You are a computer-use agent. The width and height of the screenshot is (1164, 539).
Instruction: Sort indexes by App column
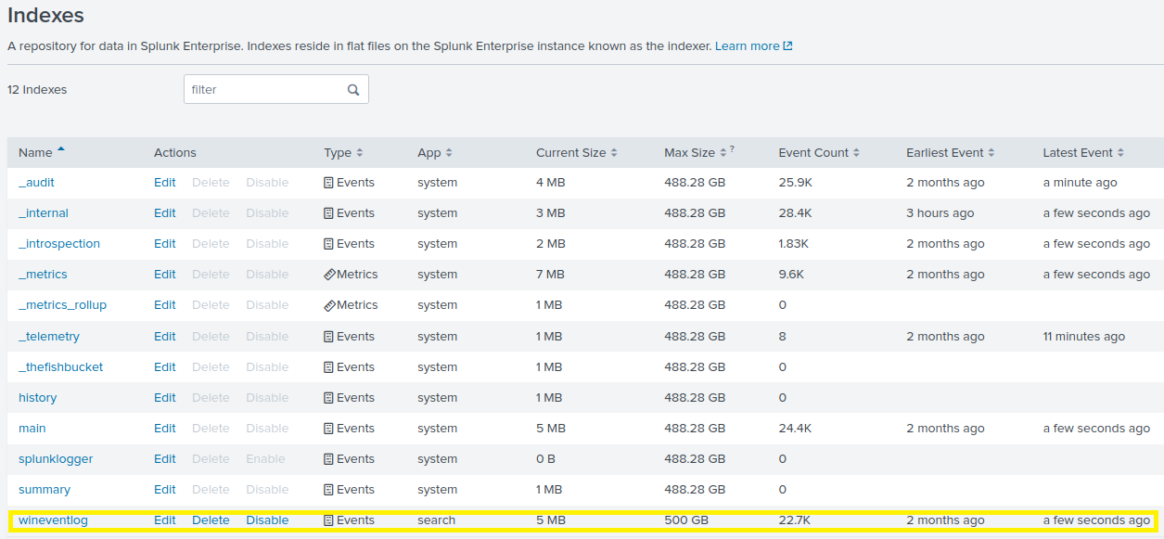pos(435,153)
